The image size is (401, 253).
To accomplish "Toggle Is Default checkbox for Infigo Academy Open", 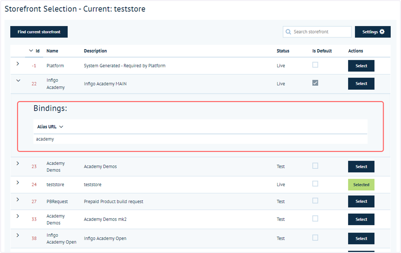I will pos(315,238).
